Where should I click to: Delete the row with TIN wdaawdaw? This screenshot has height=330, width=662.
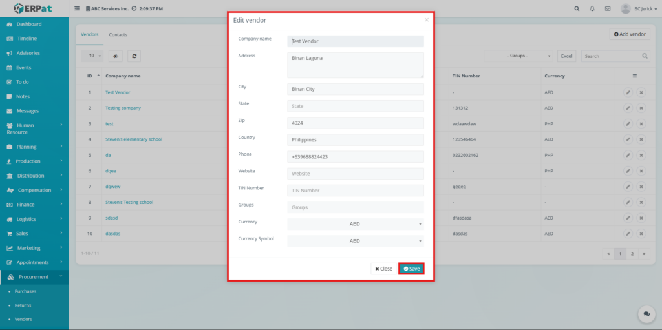(641, 123)
